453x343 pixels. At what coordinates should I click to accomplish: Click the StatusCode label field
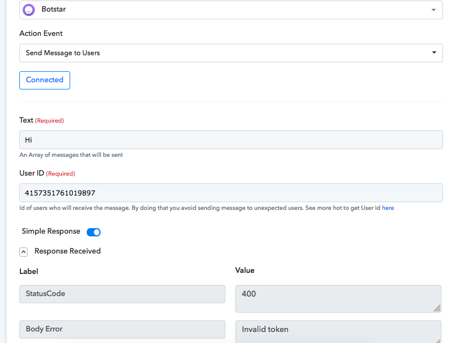coord(122,294)
